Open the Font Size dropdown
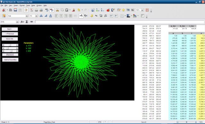The image size is (205, 124). click(x=37, y=16)
